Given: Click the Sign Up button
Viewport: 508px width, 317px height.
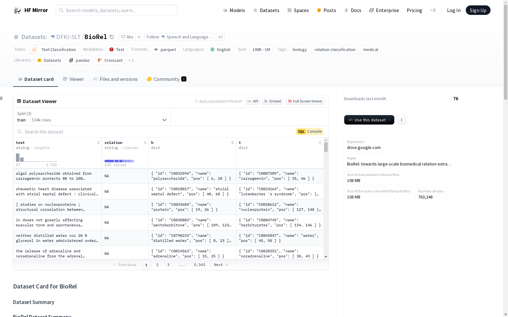Looking at the screenshot, I should [478, 10].
